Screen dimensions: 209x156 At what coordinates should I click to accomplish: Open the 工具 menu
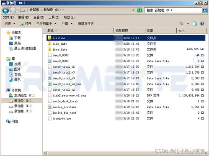point(54,17)
